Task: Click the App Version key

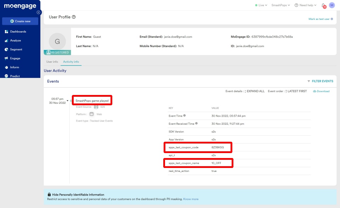Action: pyautogui.click(x=176, y=140)
